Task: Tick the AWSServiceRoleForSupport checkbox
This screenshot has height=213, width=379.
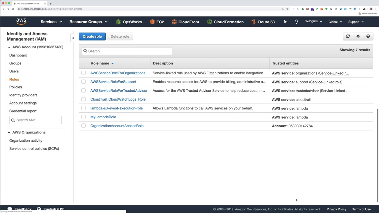Action: pyautogui.click(x=83, y=82)
